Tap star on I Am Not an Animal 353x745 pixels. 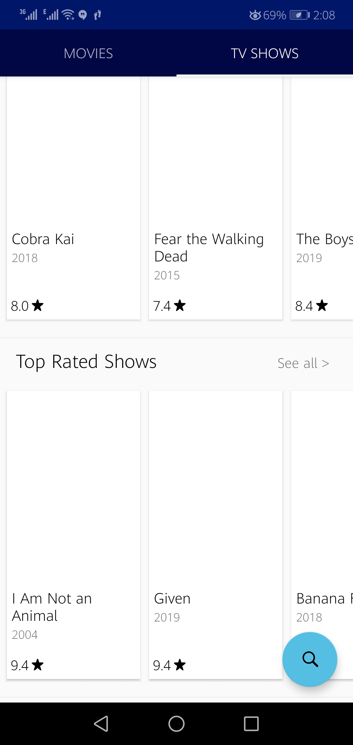click(x=38, y=665)
